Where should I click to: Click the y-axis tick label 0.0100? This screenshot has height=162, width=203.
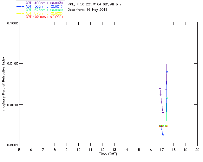click(x=12, y=64)
